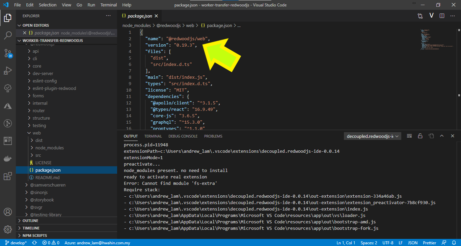Open the Extensions view

point(8,176)
